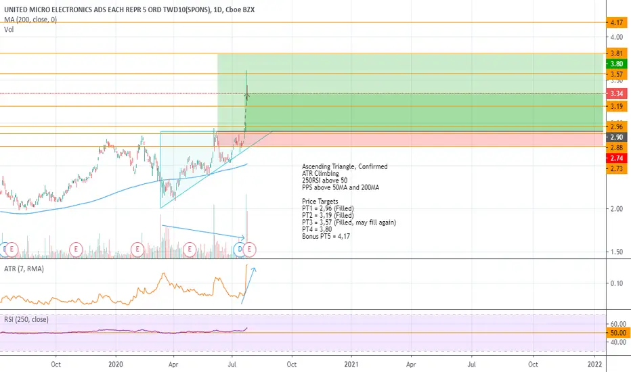This screenshot has height=372, width=631.
Task: Click the Oct label just before 2022
Action: click(x=533, y=365)
